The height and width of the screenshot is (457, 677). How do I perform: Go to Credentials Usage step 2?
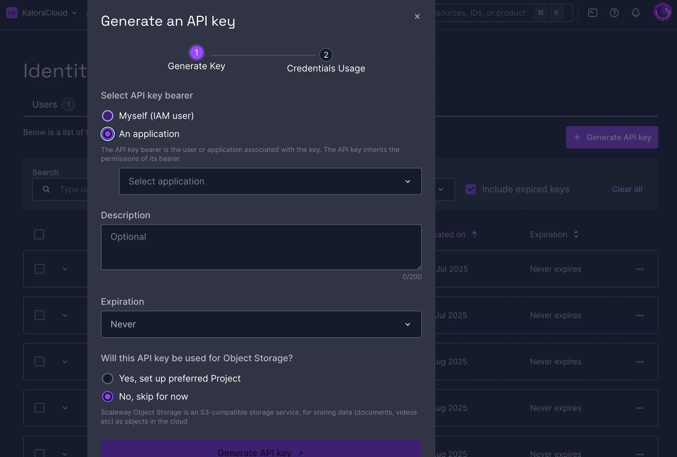326,55
